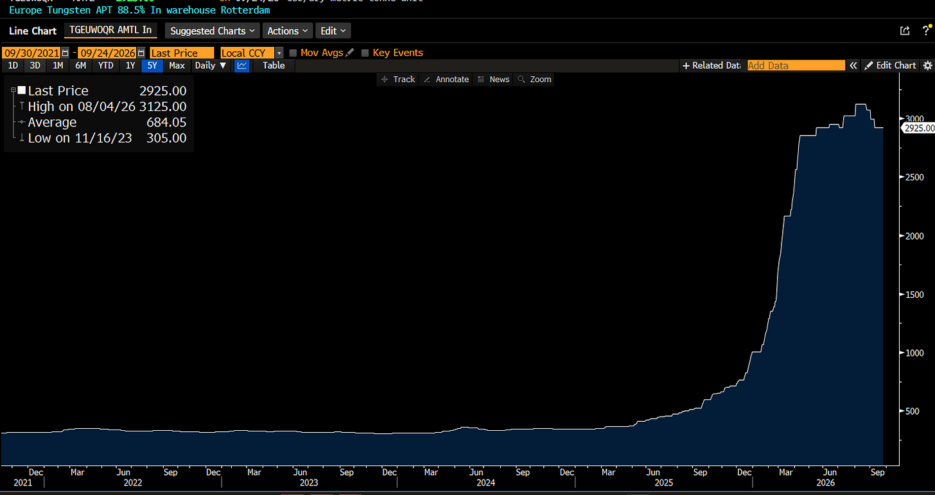This screenshot has height=495, width=935.
Task: Toggle the Last Price legend square
Action: point(22,91)
